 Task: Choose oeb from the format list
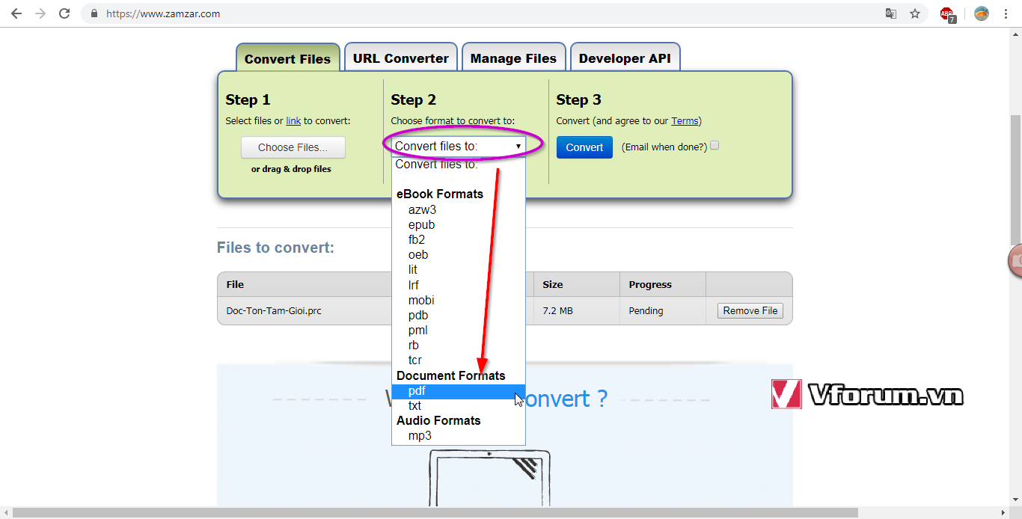click(x=459, y=255)
